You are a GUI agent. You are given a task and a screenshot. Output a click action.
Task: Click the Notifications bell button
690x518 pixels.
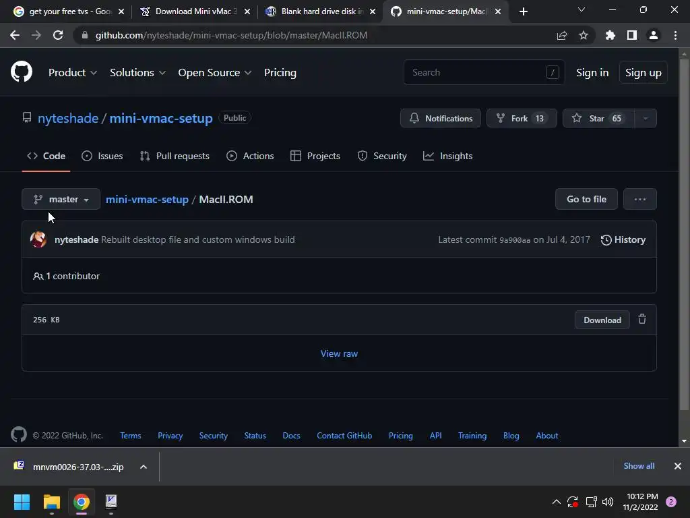tap(441, 118)
